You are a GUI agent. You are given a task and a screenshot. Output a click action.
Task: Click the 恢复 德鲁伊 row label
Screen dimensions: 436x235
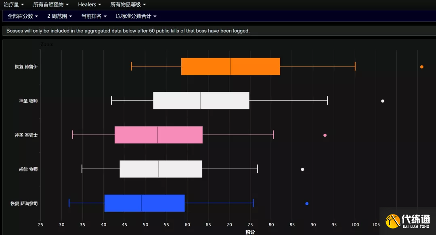pyautogui.click(x=26, y=67)
